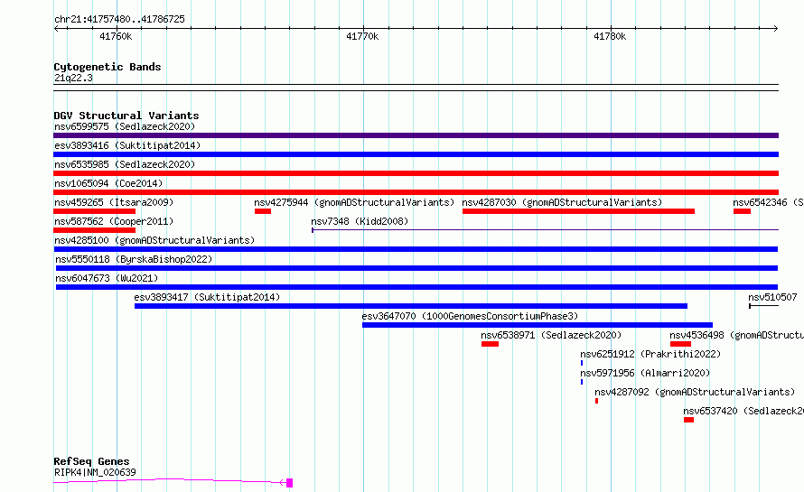Open nsv4287092 gnomAD variant label
This screenshot has width=804, height=492.
[695, 392]
